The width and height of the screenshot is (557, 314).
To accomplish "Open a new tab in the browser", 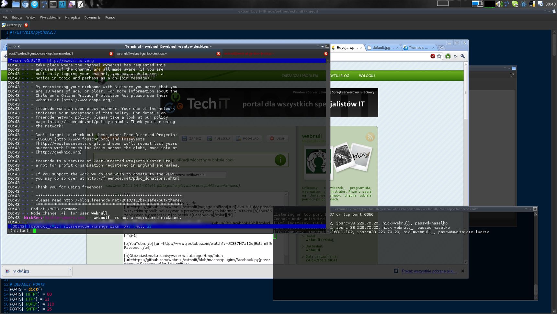I will [x=441, y=47].
